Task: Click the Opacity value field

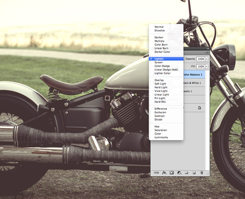Action: [x=200, y=59]
